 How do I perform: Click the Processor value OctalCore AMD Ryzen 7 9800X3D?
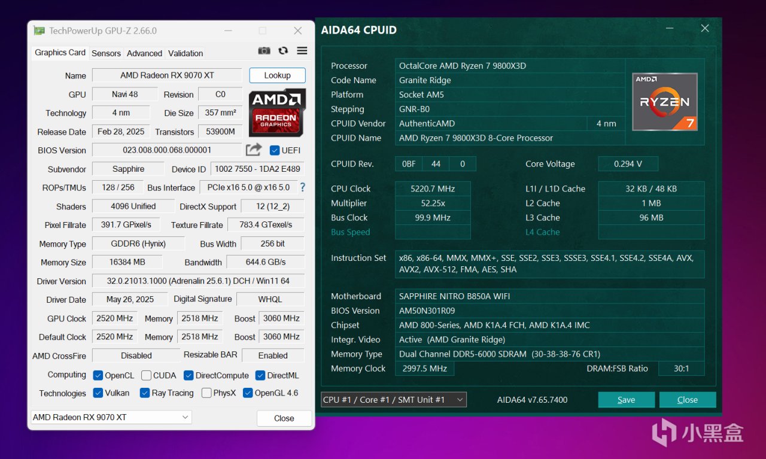tap(510, 66)
